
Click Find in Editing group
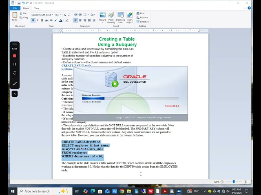140,13
